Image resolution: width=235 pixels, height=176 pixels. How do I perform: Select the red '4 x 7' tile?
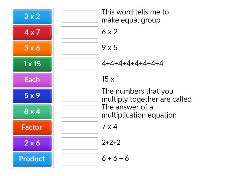[x=32, y=32]
